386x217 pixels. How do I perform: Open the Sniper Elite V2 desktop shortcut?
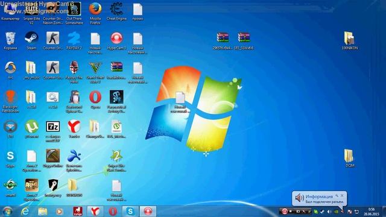pyautogui.click(x=31, y=13)
